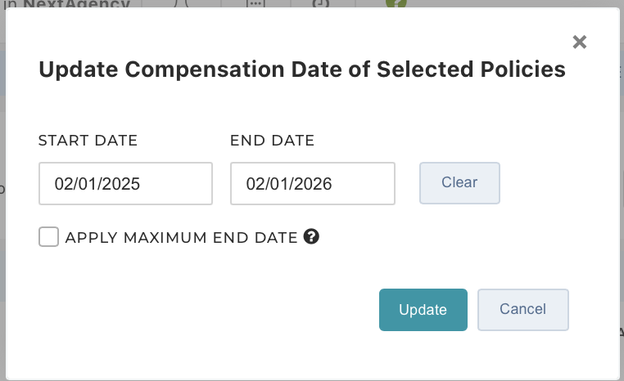Click the Update Compensation Date dialog title
This screenshot has height=381, width=624.
click(x=302, y=69)
